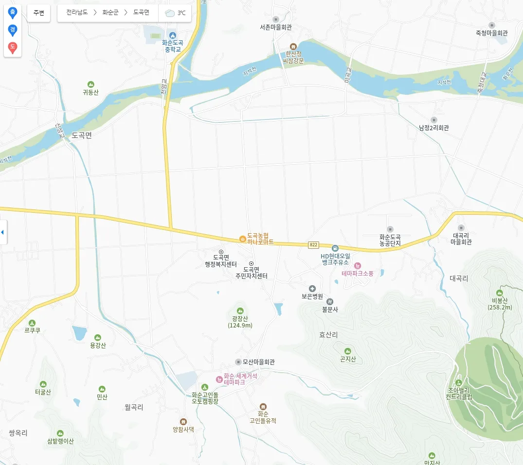
Task: Expand the 화순군 county selector
Action: click(x=110, y=13)
